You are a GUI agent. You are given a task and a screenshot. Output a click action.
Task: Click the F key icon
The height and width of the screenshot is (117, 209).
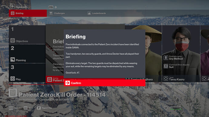tap(39, 108)
